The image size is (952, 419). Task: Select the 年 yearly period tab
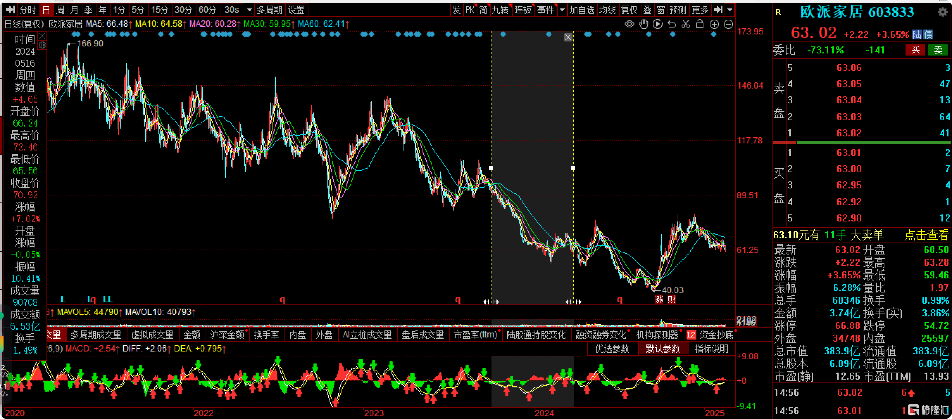[102, 10]
